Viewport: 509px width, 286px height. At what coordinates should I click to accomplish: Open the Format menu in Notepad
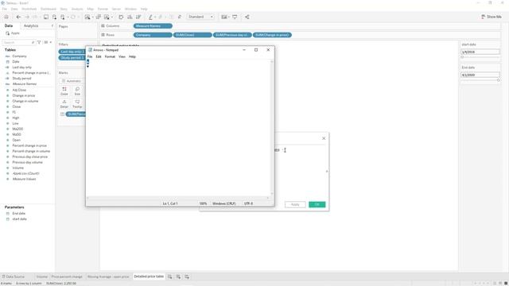110,56
